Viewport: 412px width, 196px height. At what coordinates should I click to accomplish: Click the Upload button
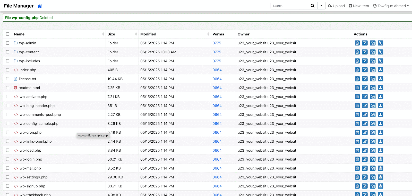pos(336,6)
